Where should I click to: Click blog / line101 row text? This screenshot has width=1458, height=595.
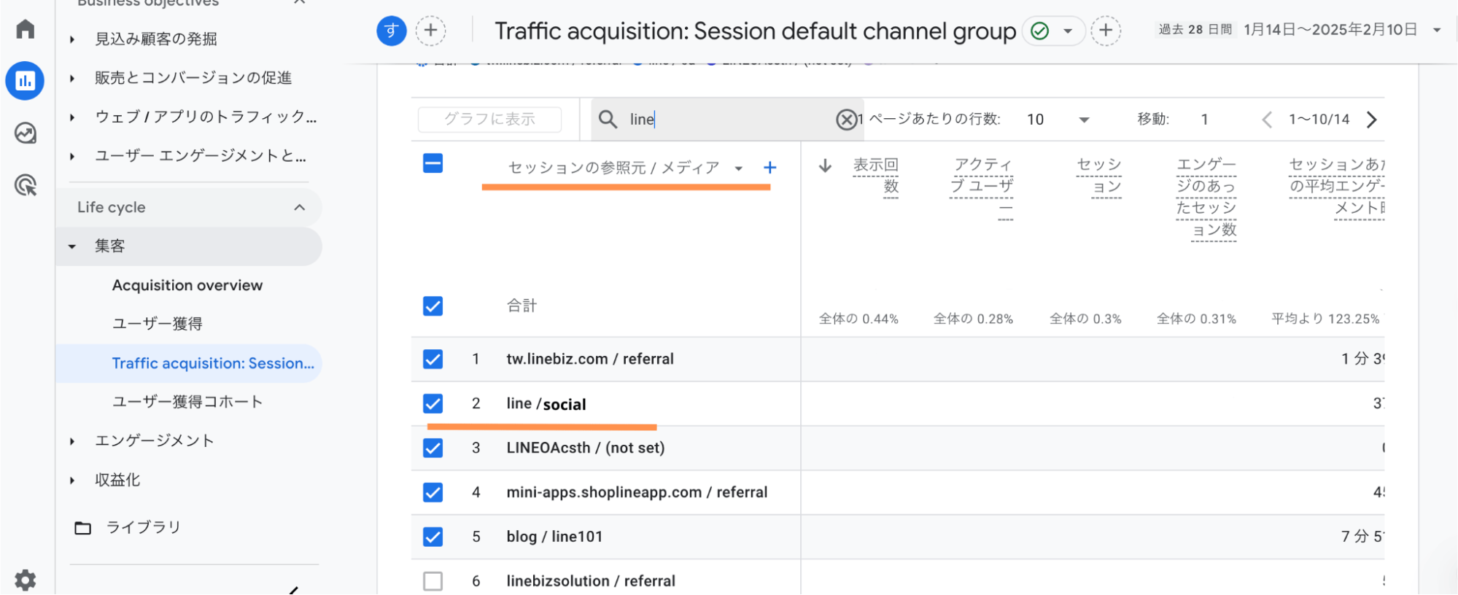pos(554,537)
